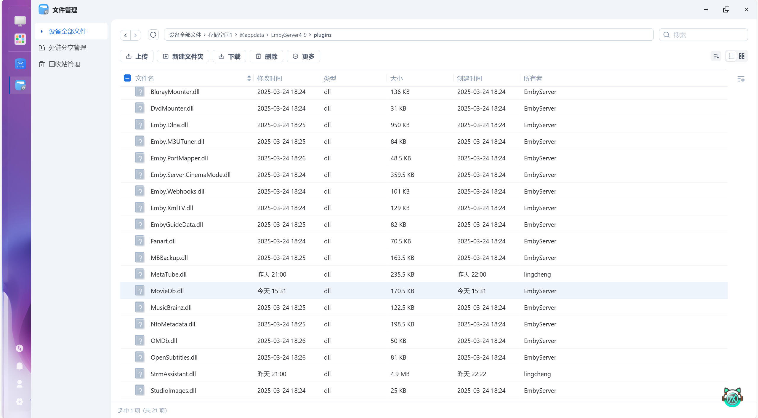Viewport: 758px width, 418px height.
Task: Open the settings gear icon in sidebar
Action: tap(20, 402)
